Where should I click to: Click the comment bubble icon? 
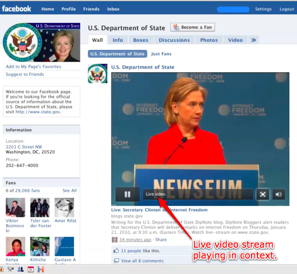pyautogui.click(x=116, y=261)
